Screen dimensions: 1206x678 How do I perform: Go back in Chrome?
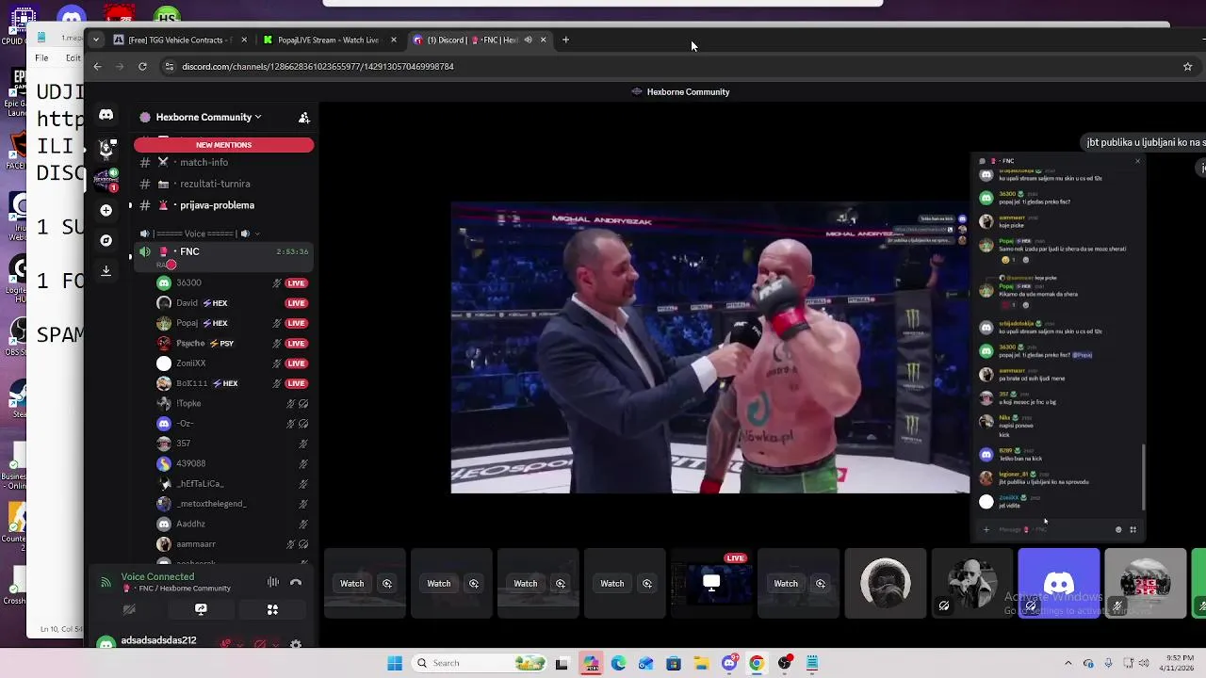coord(97,66)
